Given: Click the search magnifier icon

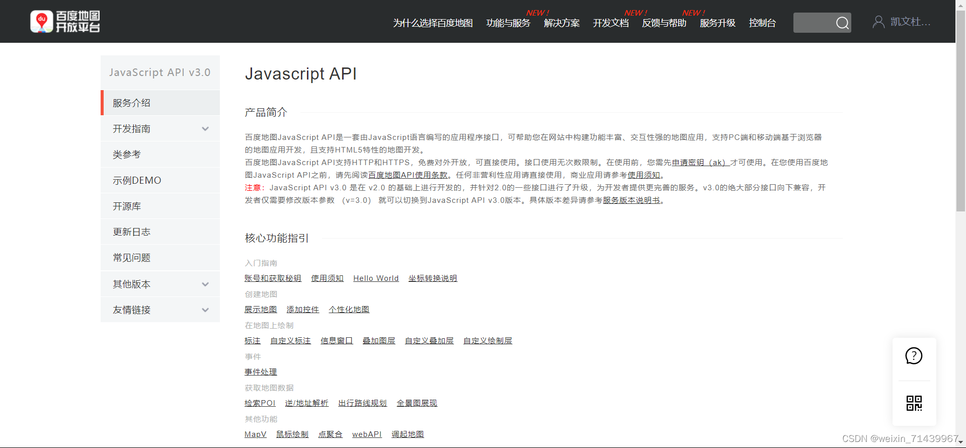Looking at the screenshot, I should (842, 23).
